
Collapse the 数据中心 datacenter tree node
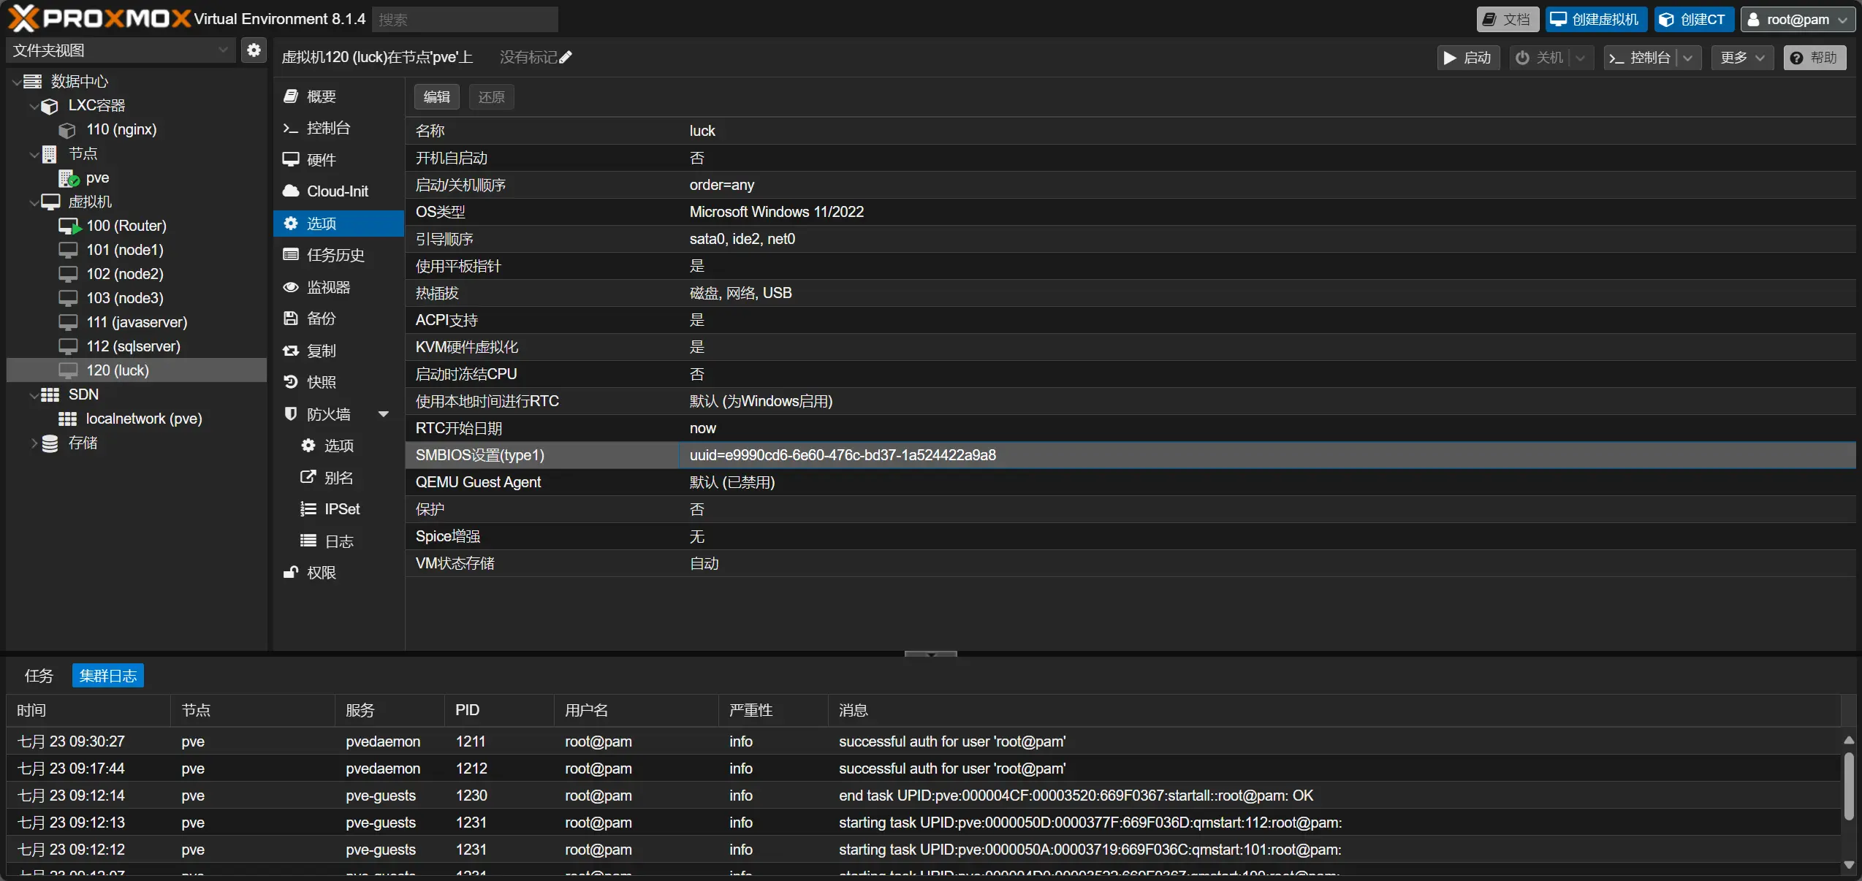coord(16,82)
